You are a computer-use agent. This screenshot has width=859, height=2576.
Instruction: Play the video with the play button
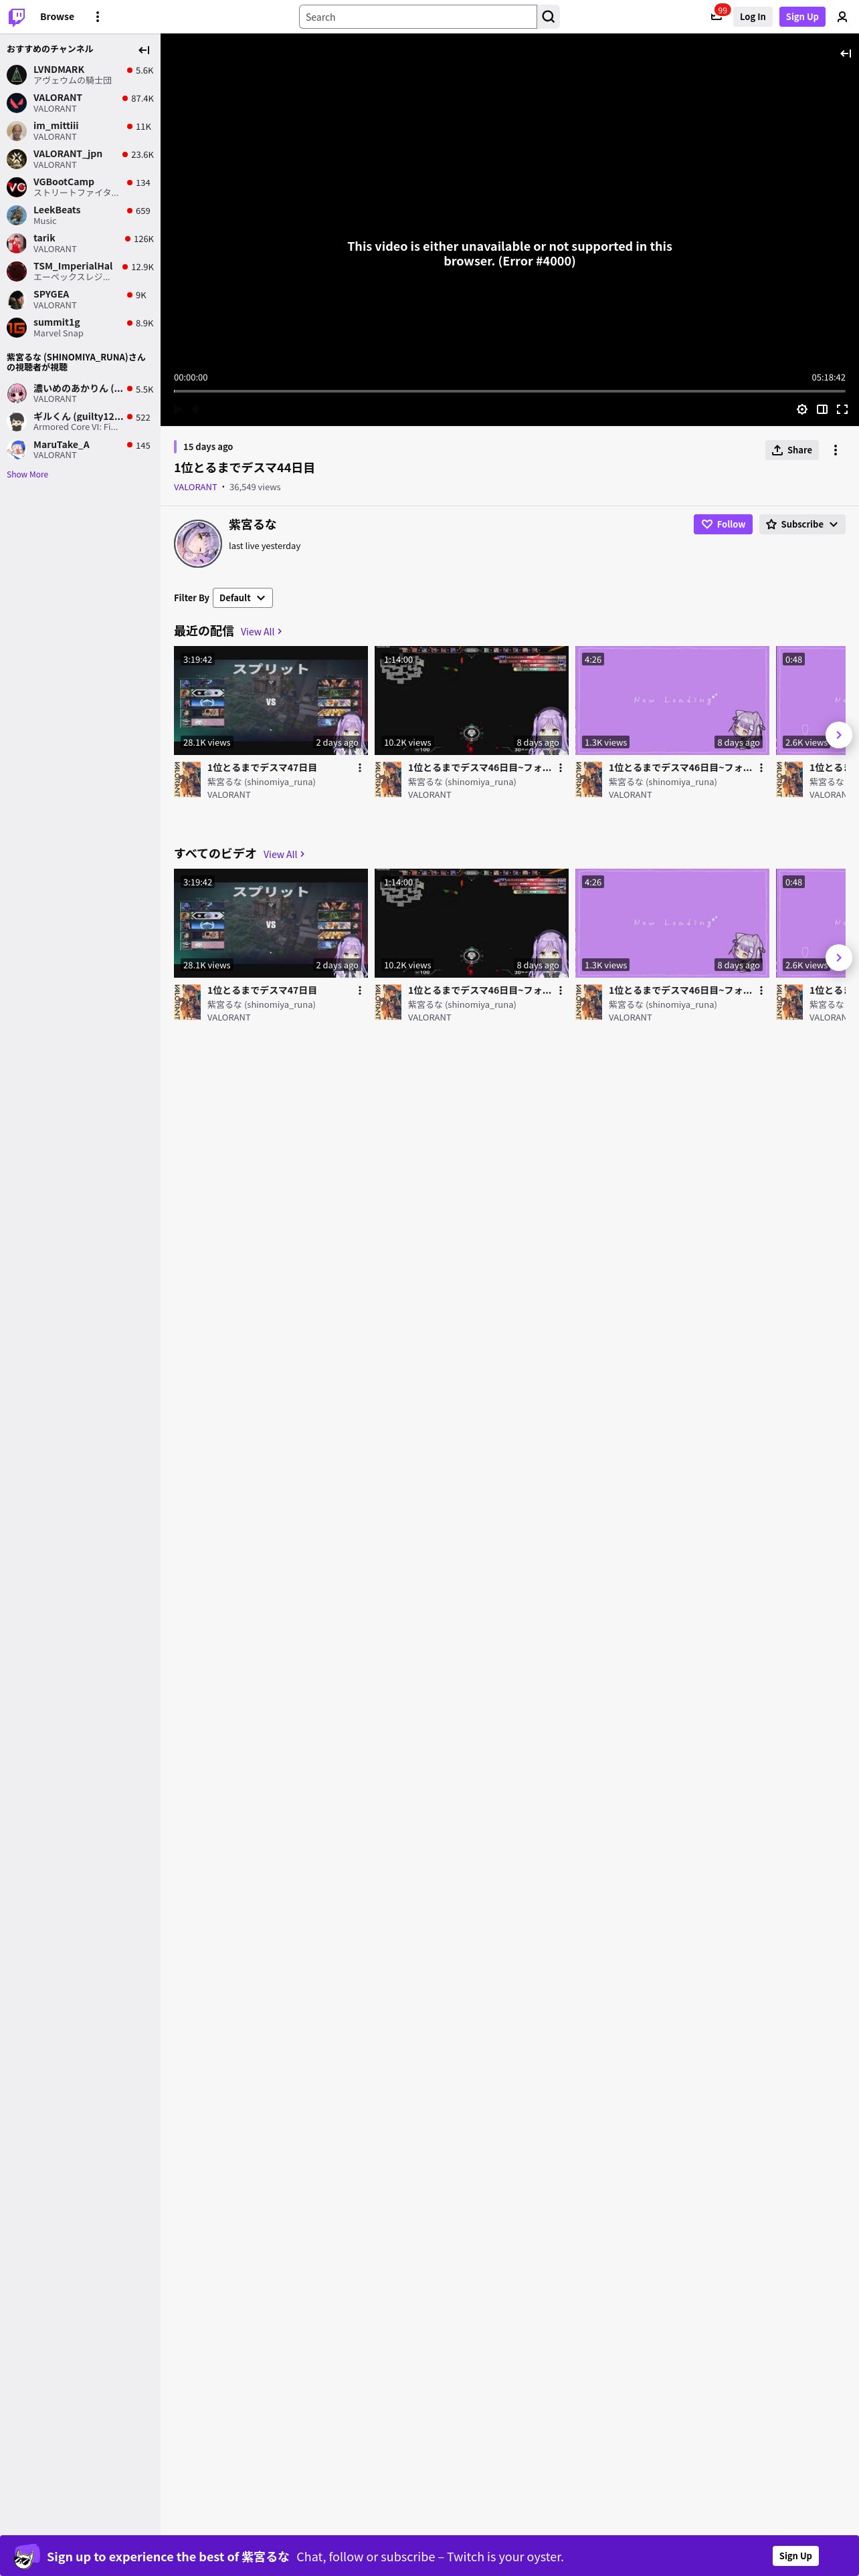(x=177, y=409)
